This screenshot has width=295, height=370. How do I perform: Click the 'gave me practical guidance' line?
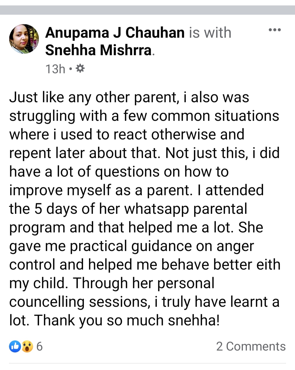click(x=131, y=246)
